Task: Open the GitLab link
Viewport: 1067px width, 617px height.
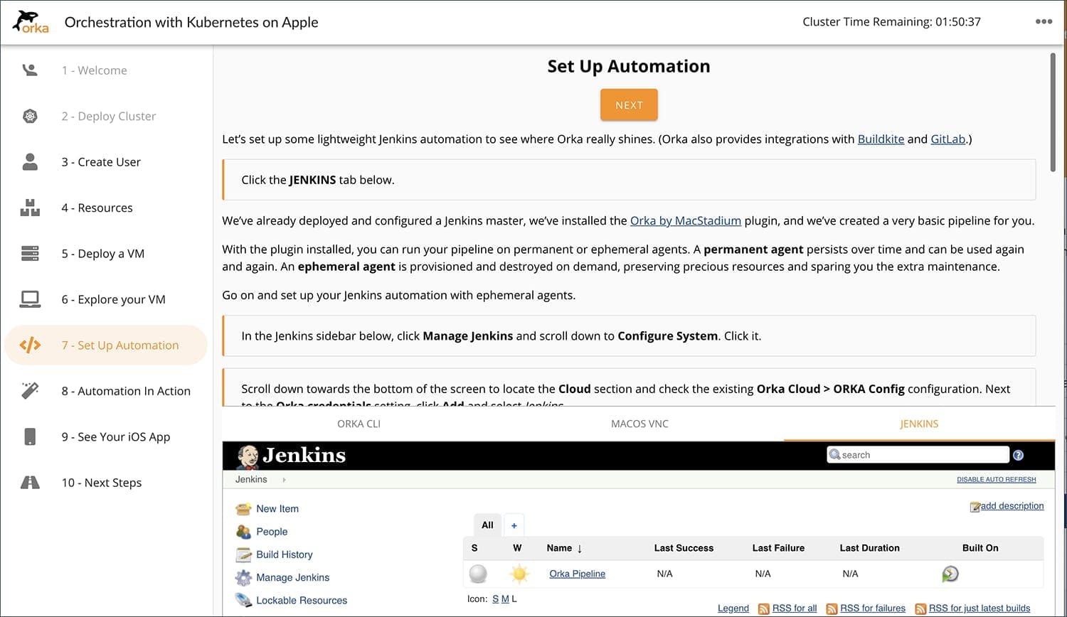Action: pyautogui.click(x=948, y=139)
